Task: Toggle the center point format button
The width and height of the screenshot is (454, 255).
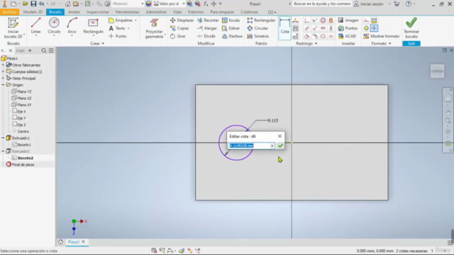Action: (x=374, y=28)
